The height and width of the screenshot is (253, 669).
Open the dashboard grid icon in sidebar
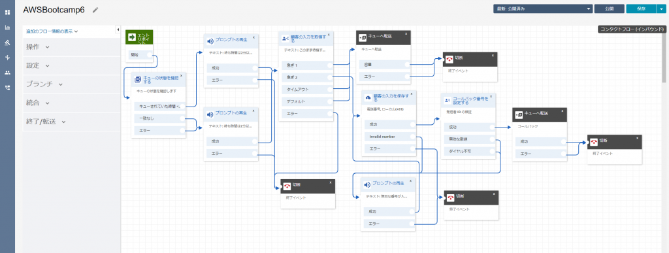coord(7,12)
